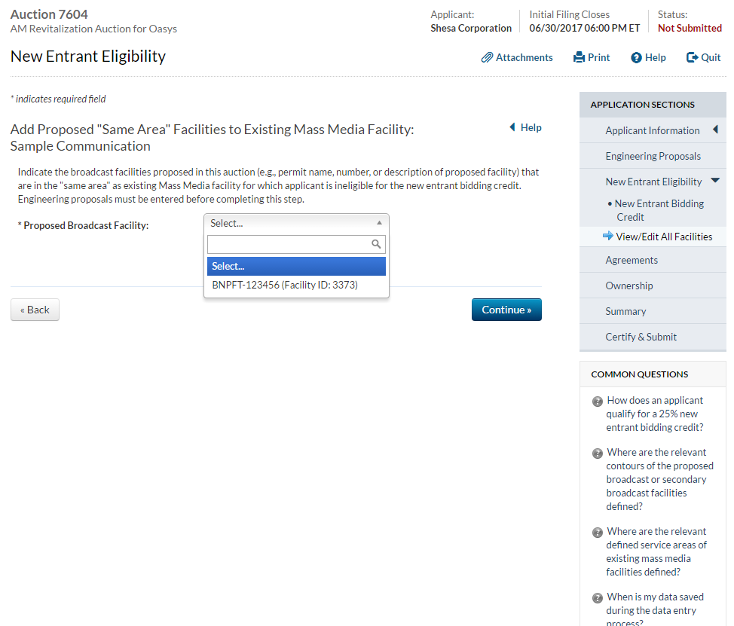The image size is (734, 626).
Task: Focus the dropdown search text field
Action: 289,244
